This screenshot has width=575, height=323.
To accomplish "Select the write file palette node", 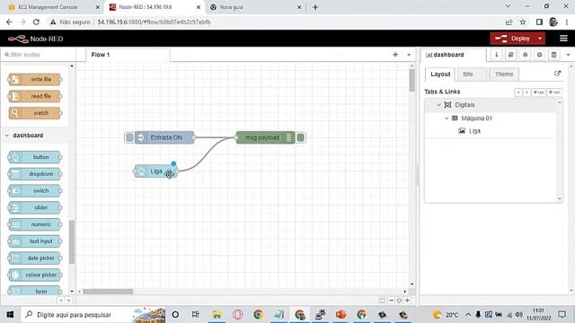I will click(x=34, y=80).
